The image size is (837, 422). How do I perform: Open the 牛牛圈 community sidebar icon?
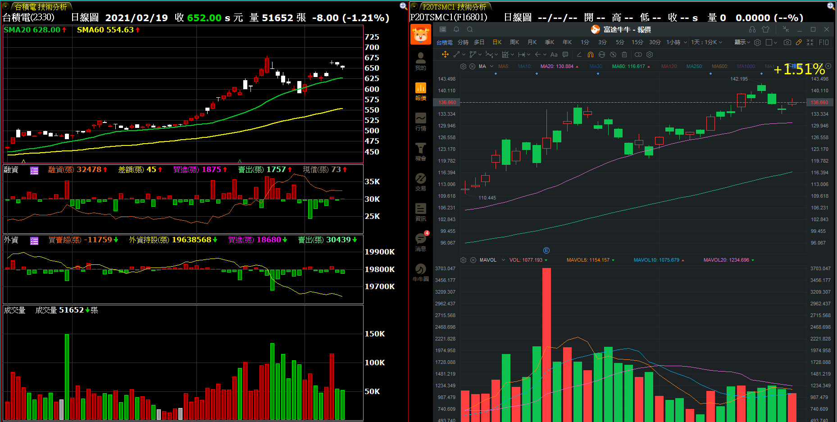[x=420, y=272]
